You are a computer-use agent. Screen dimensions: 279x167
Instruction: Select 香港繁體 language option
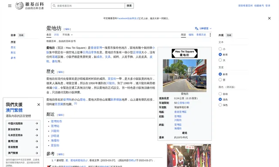(x=23, y=147)
